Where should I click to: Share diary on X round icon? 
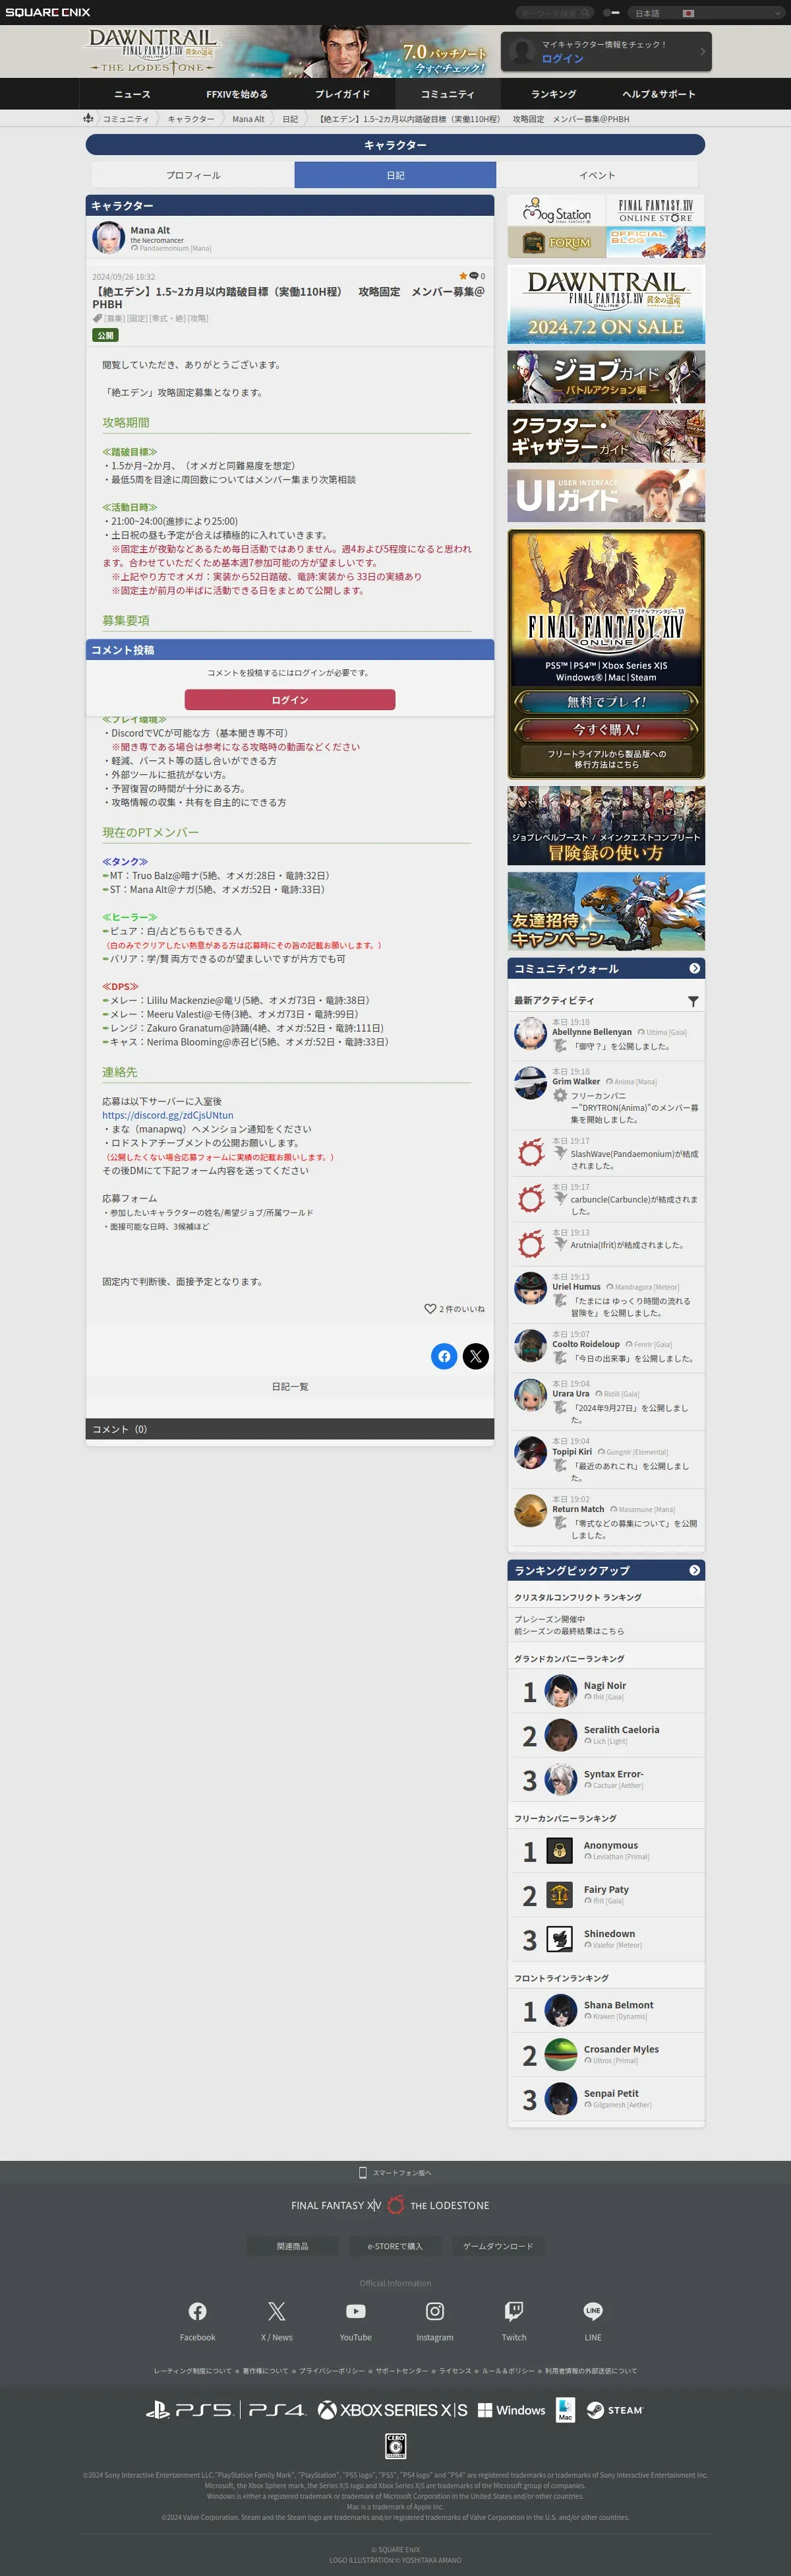[x=475, y=1356]
